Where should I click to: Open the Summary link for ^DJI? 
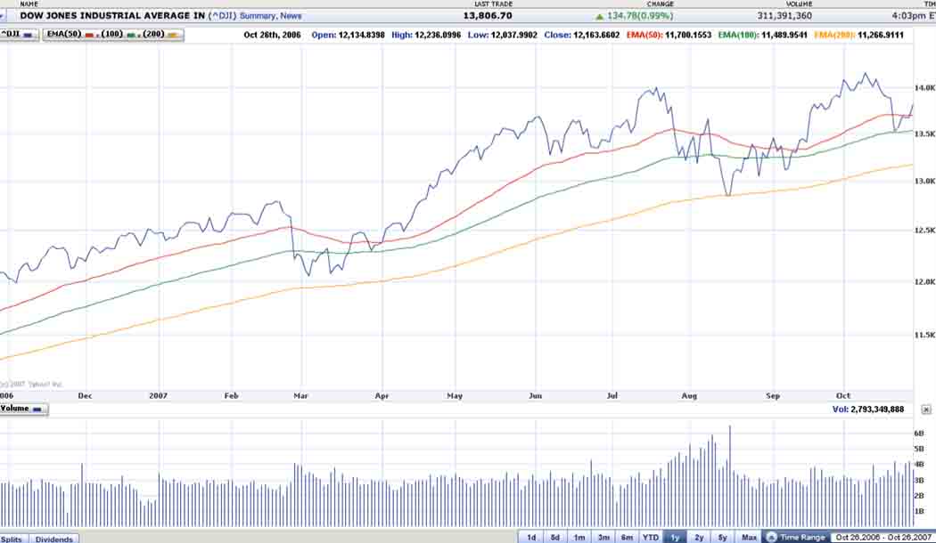click(258, 16)
